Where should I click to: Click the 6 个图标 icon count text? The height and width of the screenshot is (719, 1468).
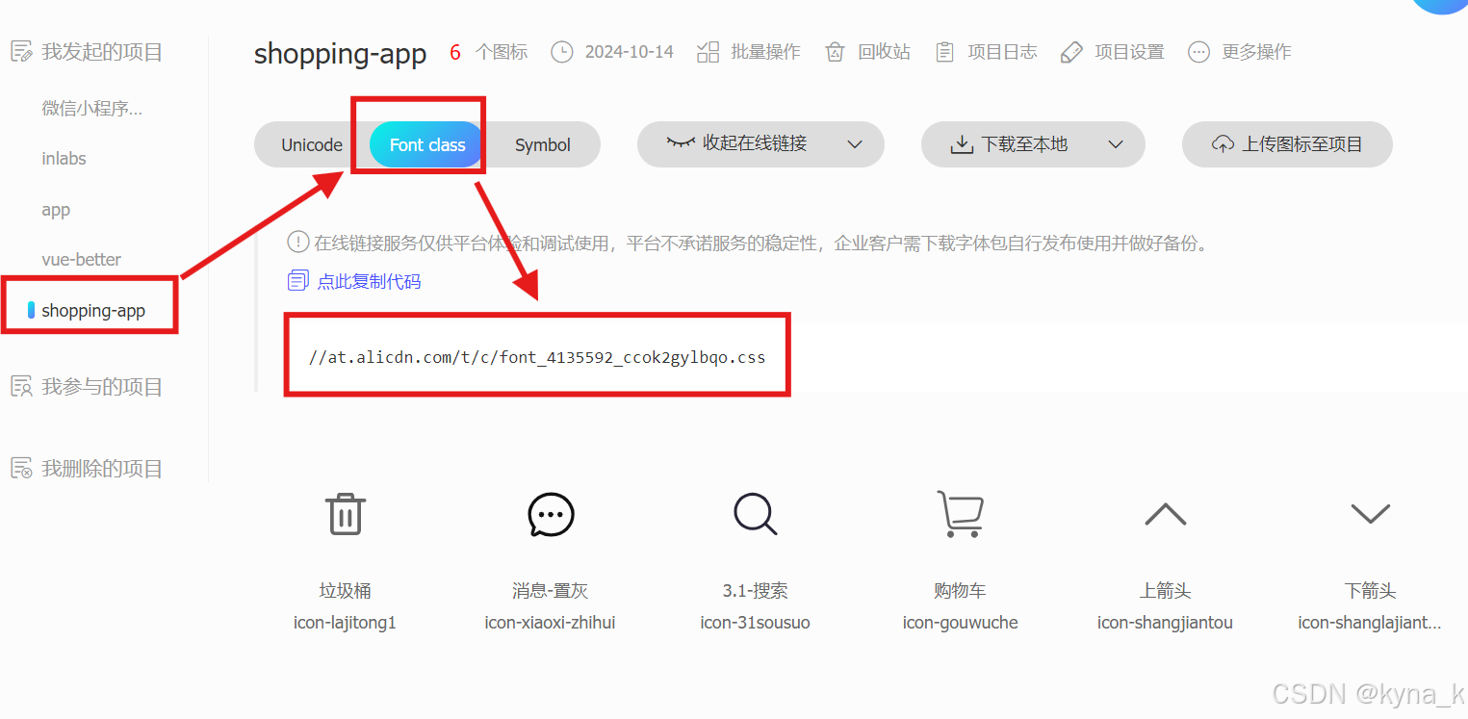point(489,52)
